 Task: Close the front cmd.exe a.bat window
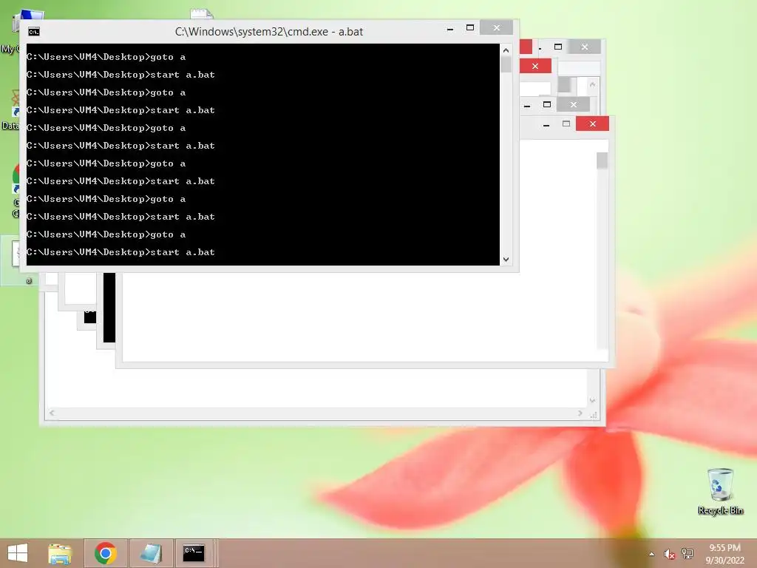pos(496,28)
